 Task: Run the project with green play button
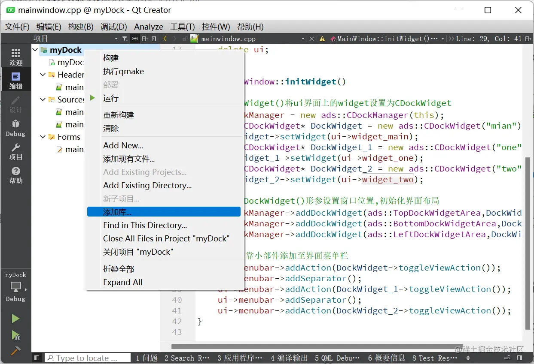pyautogui.click(x=15, y=319)
